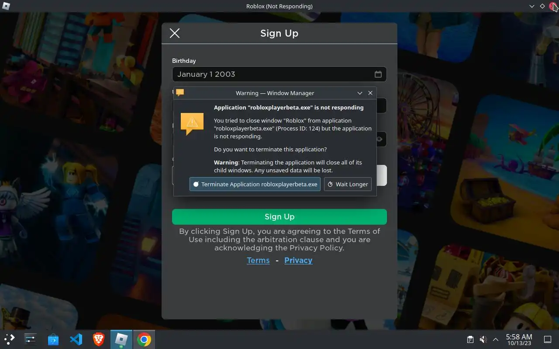Screen dimensions: 559x349
Task: Maximize the Roblox window diamond button
Action: (542, 6)
